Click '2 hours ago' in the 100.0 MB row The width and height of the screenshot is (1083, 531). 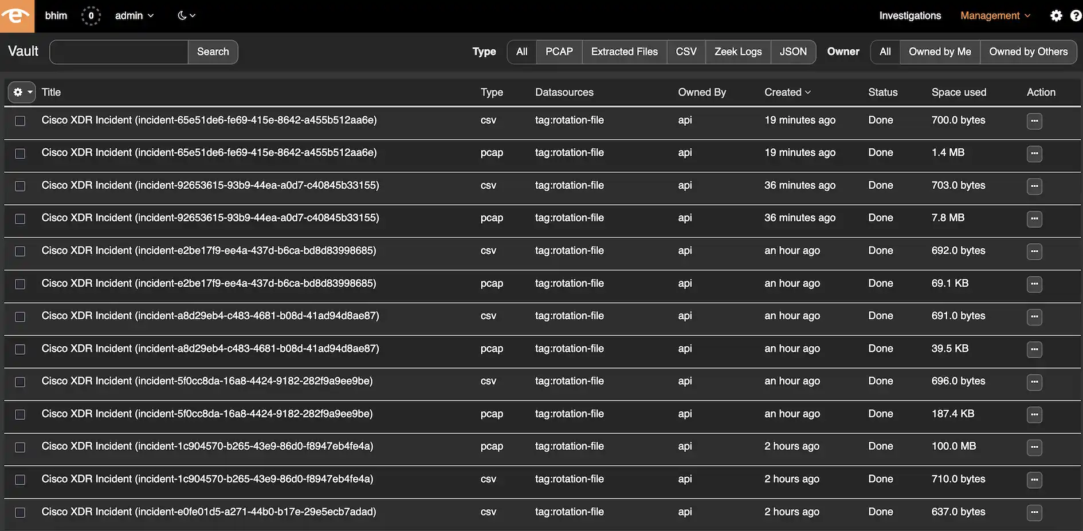[792, 446]
